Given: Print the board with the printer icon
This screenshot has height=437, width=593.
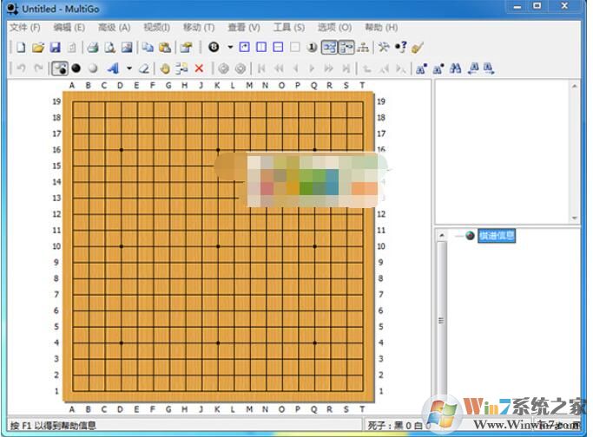Looking at the screenshot, I should (93, 48).
